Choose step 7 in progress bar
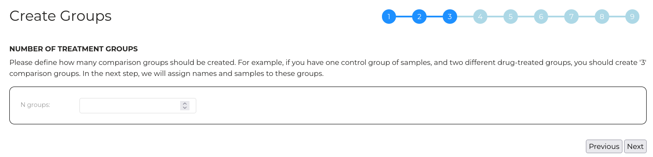The height and width of the screenshot is (157, 653). (571, 17)
